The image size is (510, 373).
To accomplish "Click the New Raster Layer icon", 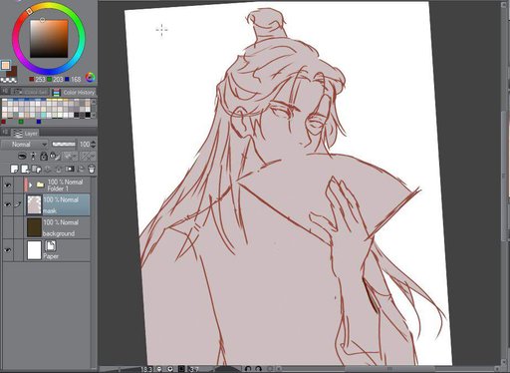I will (14, 169).
